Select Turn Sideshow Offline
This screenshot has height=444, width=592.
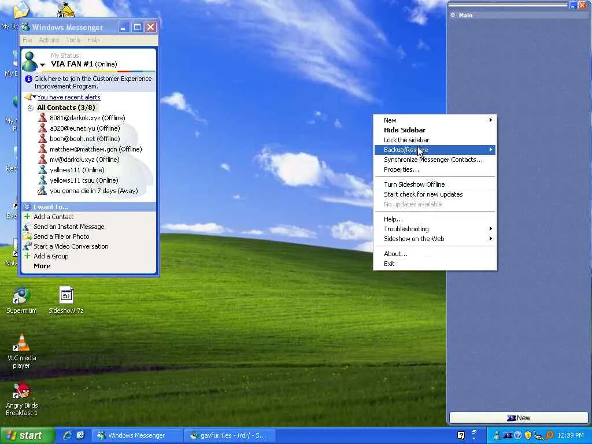click(x=435, y=184)
